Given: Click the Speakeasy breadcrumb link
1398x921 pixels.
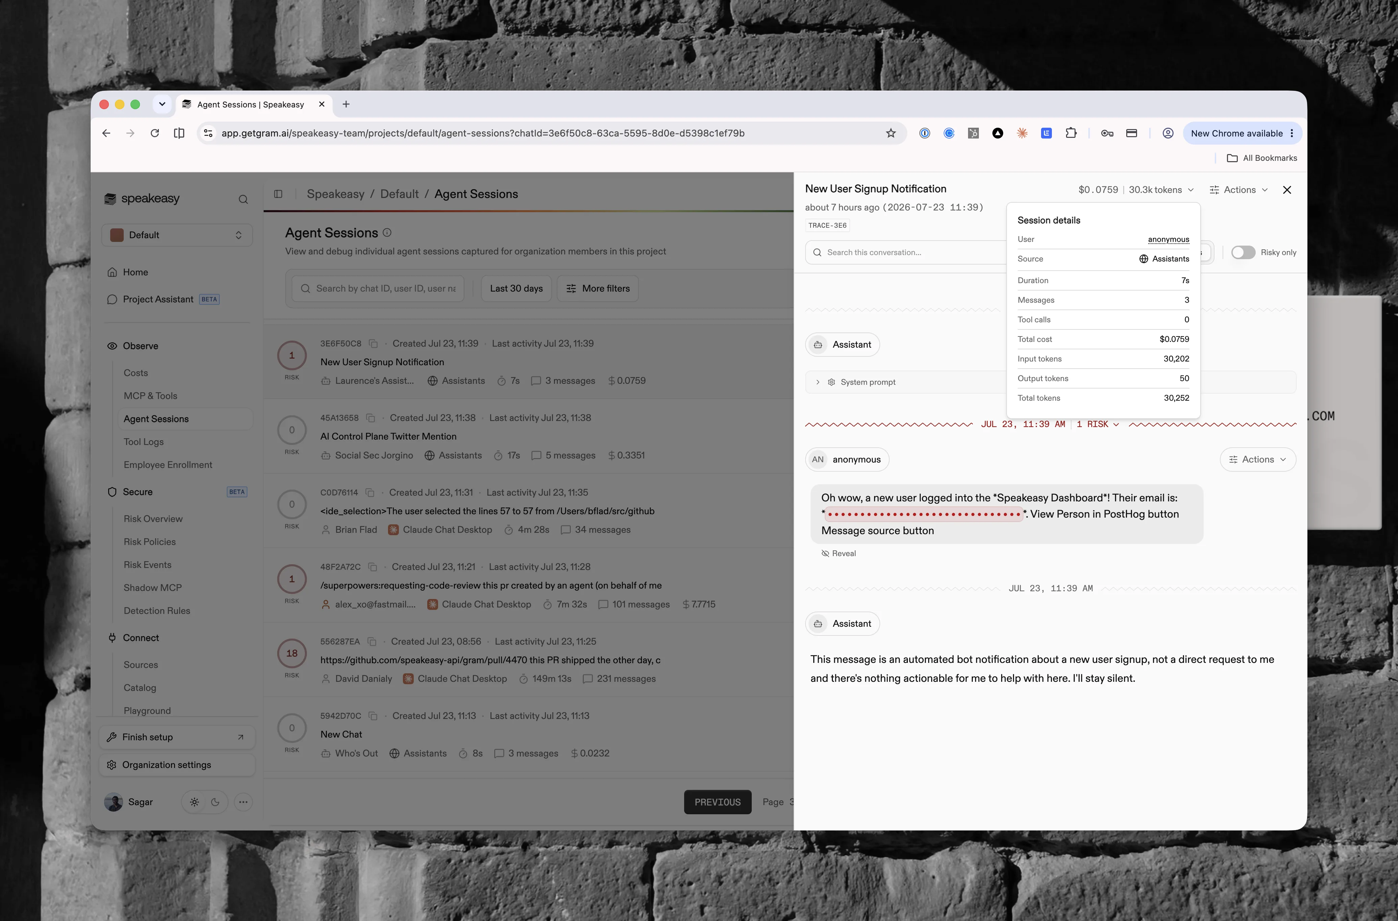Looking at the screenshot, I should (336, 194).
